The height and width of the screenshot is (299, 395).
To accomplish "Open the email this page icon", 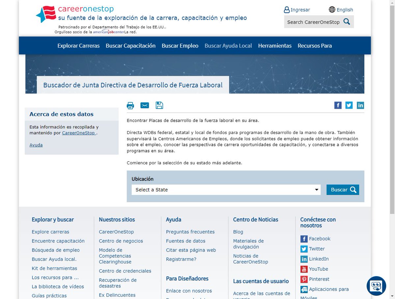I will (x=145, y=105).
